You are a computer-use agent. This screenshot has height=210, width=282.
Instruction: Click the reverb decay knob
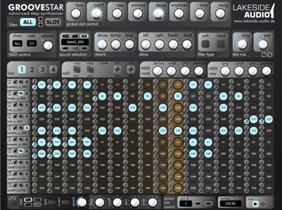point(102,45)
